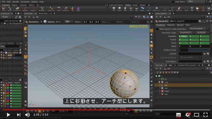This screenshot has width=212, height=119.
Task: Click the Translate X field 1.76812
Action: (184, 36)
